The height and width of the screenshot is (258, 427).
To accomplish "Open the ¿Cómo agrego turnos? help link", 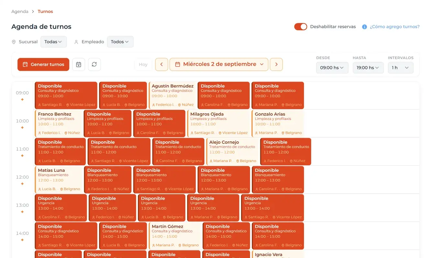I will tap(395, 27).
